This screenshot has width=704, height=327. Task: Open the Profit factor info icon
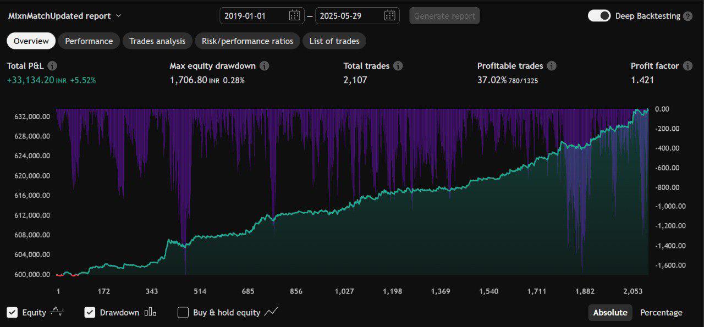pos(687,65)
